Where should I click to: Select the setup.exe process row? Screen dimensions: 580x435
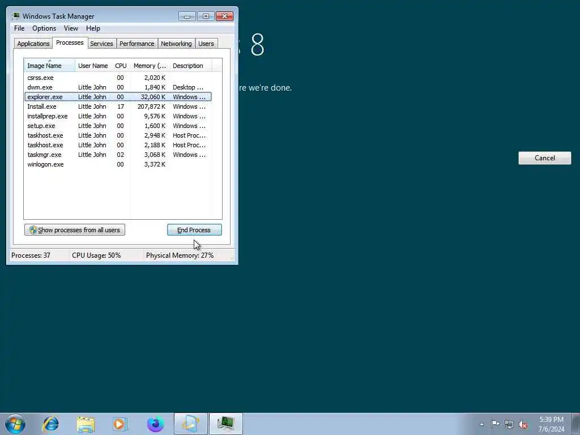point(118,126)
